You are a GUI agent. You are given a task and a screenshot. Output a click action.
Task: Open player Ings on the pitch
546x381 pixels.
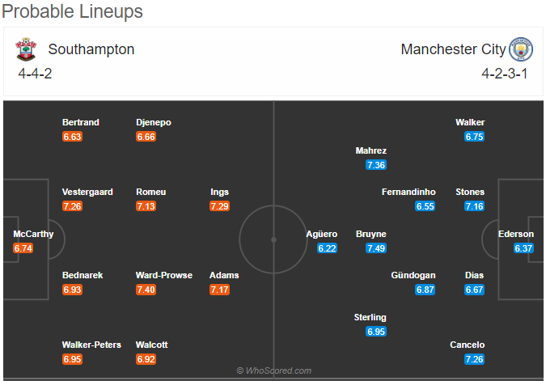pyautogui.click(x=219, y=192)
